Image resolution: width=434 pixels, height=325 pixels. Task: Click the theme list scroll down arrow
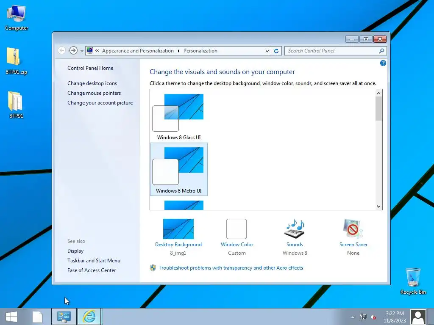378,206
